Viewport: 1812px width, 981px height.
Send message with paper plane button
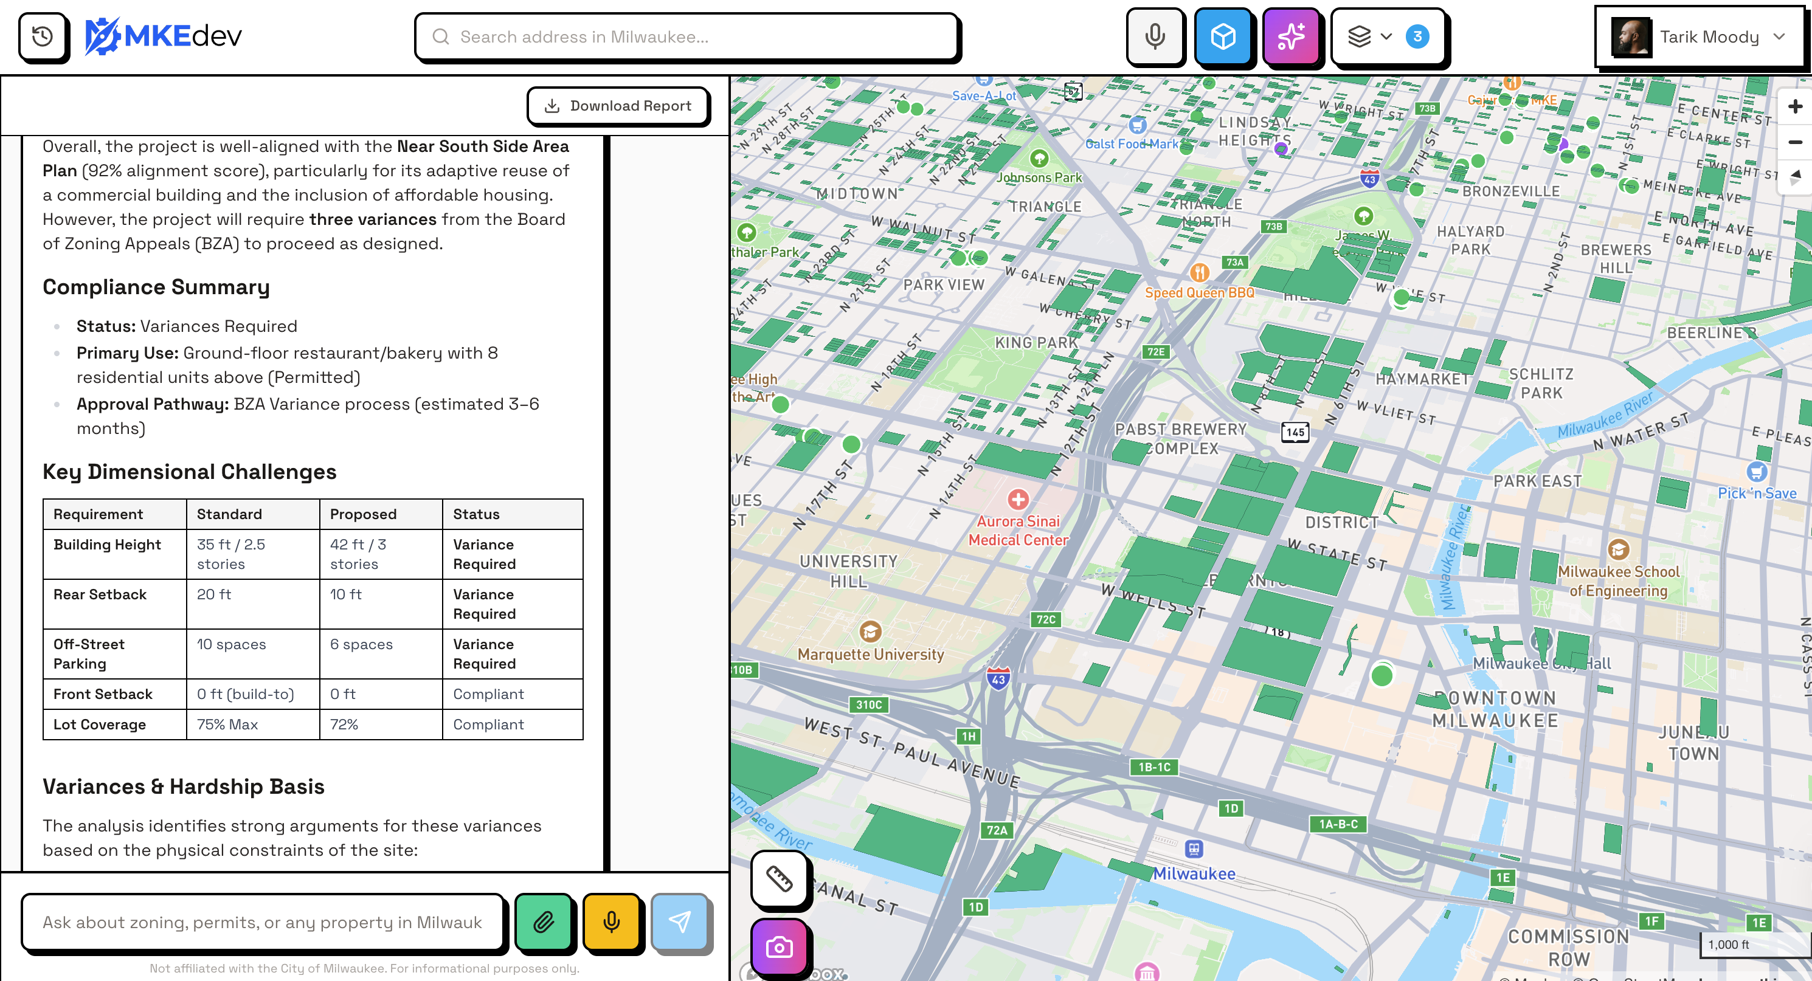pyautogui.click(x=680, y=921)
